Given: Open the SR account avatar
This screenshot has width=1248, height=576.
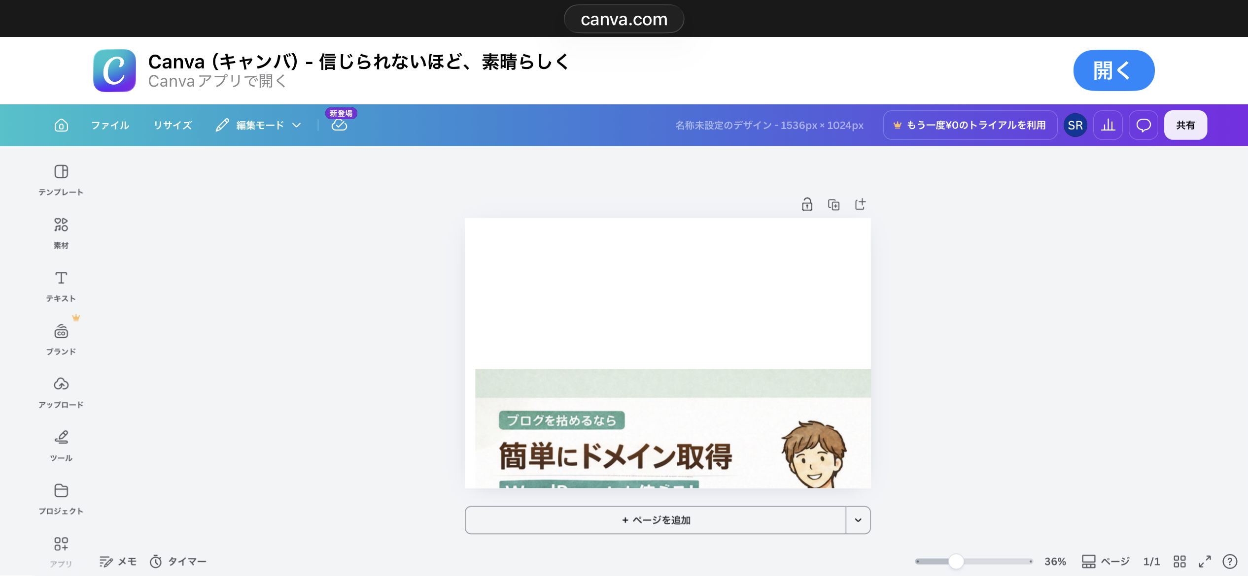Looking at the screenshot, I should [1075, 125].
